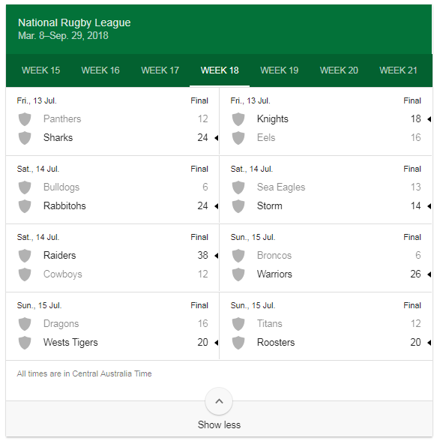Open the National Rugby League title link
The height and width of the screenshot is (441, 440).
74,22
